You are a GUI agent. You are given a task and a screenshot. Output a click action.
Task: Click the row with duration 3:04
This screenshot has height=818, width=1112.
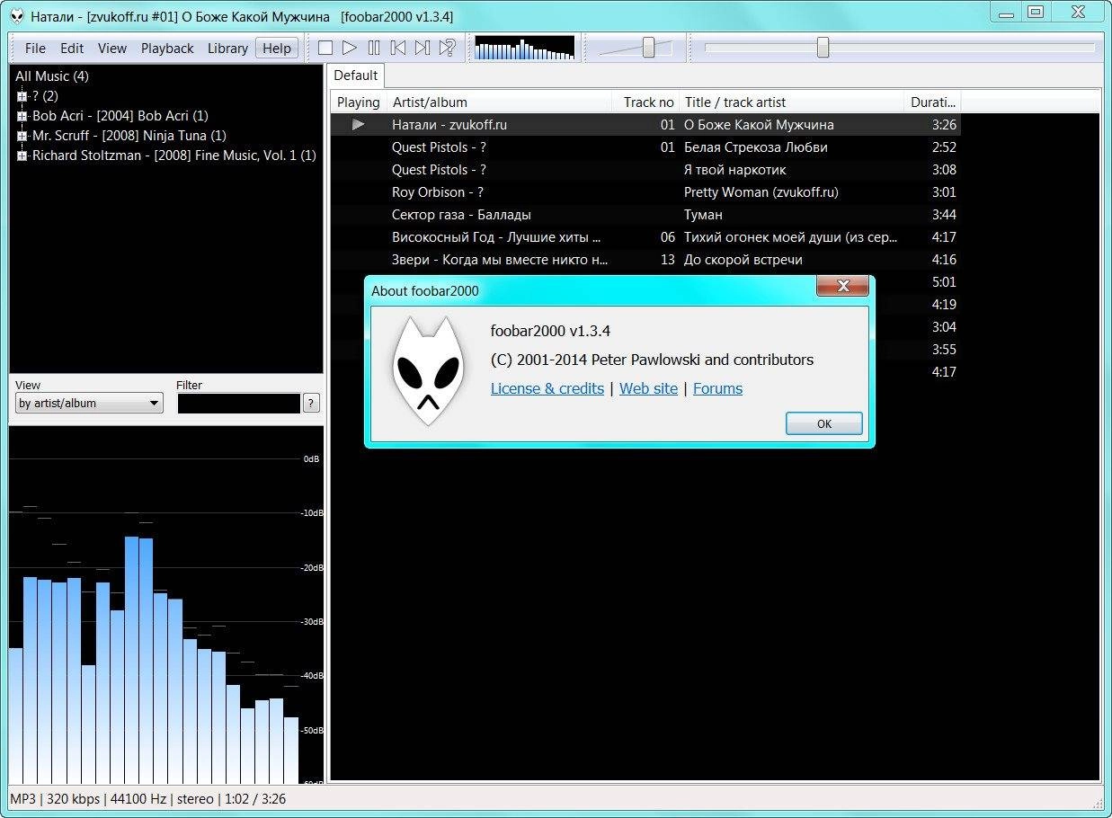pos(944,327)
